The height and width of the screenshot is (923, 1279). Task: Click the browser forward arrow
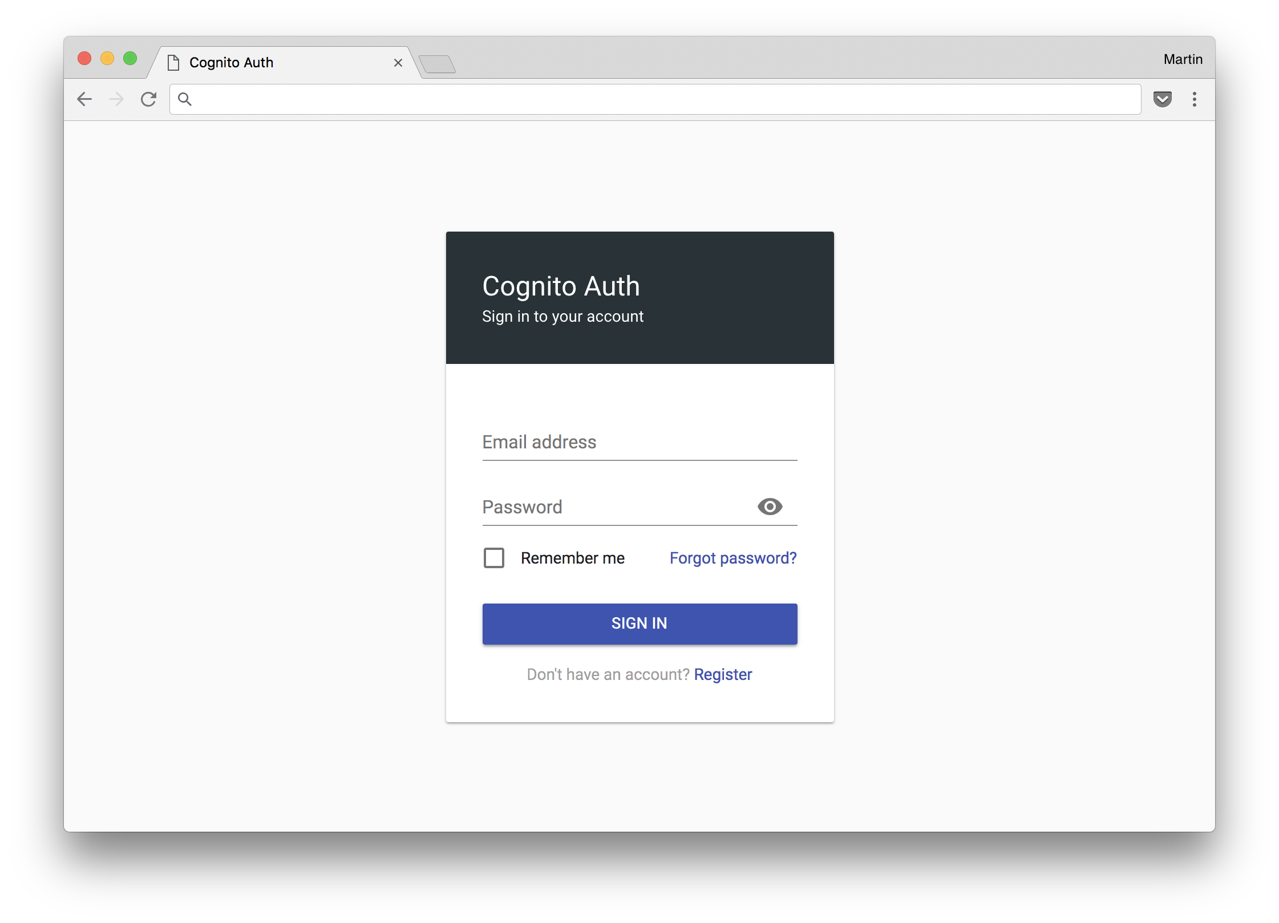pyautogui.click(x=116, y=99)
